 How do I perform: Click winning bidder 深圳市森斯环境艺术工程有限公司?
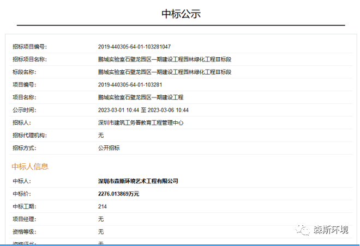click(x=138, y=181)
